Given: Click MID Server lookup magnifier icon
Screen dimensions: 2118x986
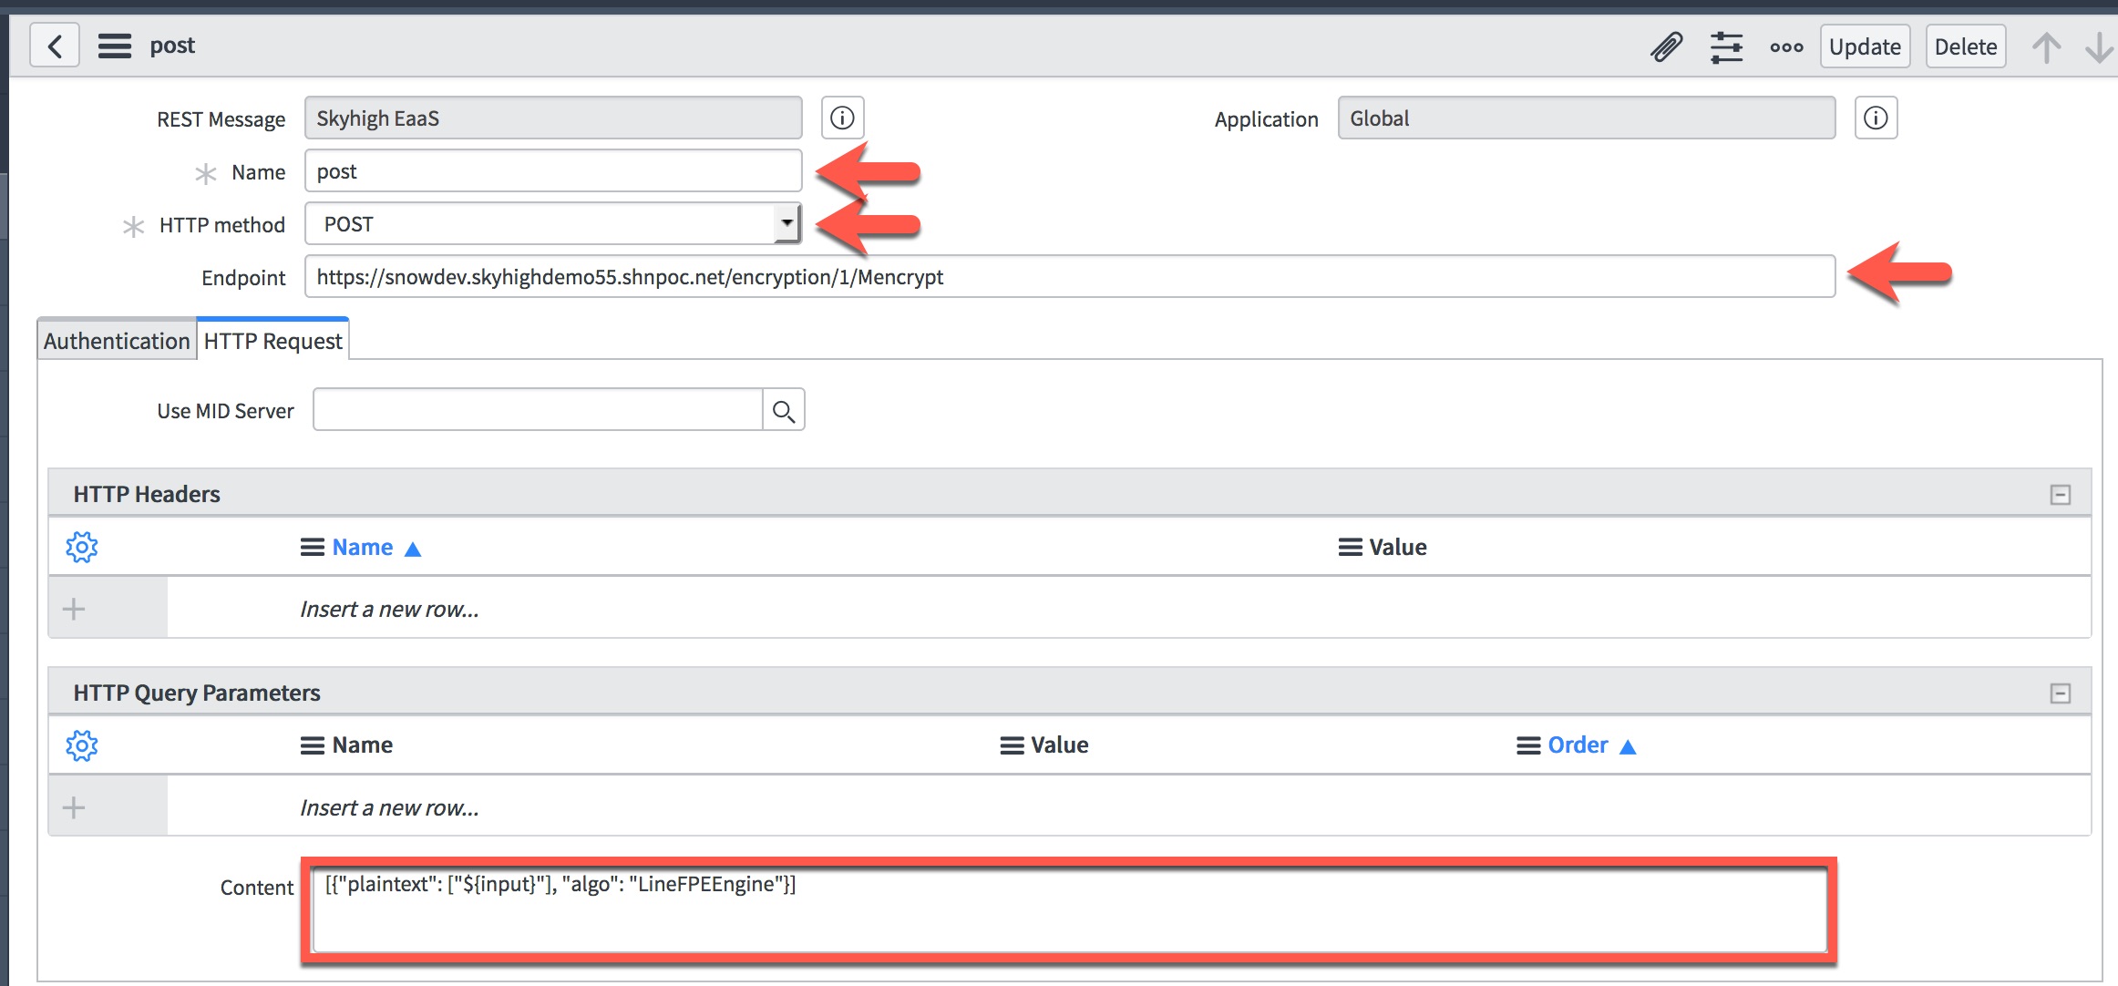Looking at the screenshot, I should (783, 411).
